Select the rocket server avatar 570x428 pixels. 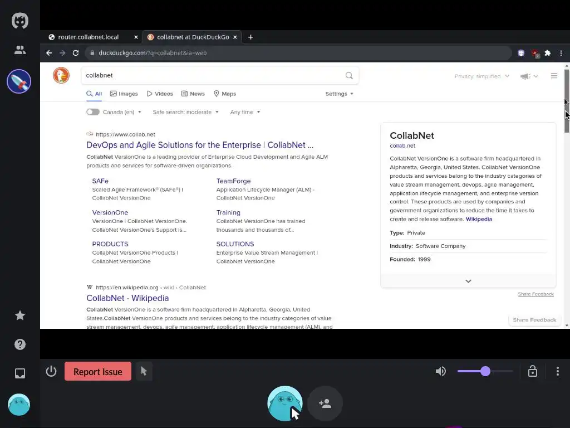(x=19, y=81)
